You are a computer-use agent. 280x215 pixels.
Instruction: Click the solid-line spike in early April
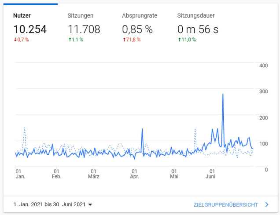click(x=143, y=129)
